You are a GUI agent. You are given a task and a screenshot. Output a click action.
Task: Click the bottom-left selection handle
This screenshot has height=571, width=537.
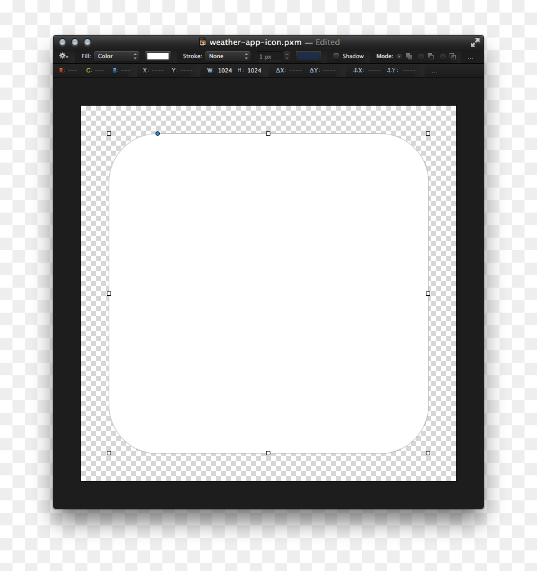[109, 453]
